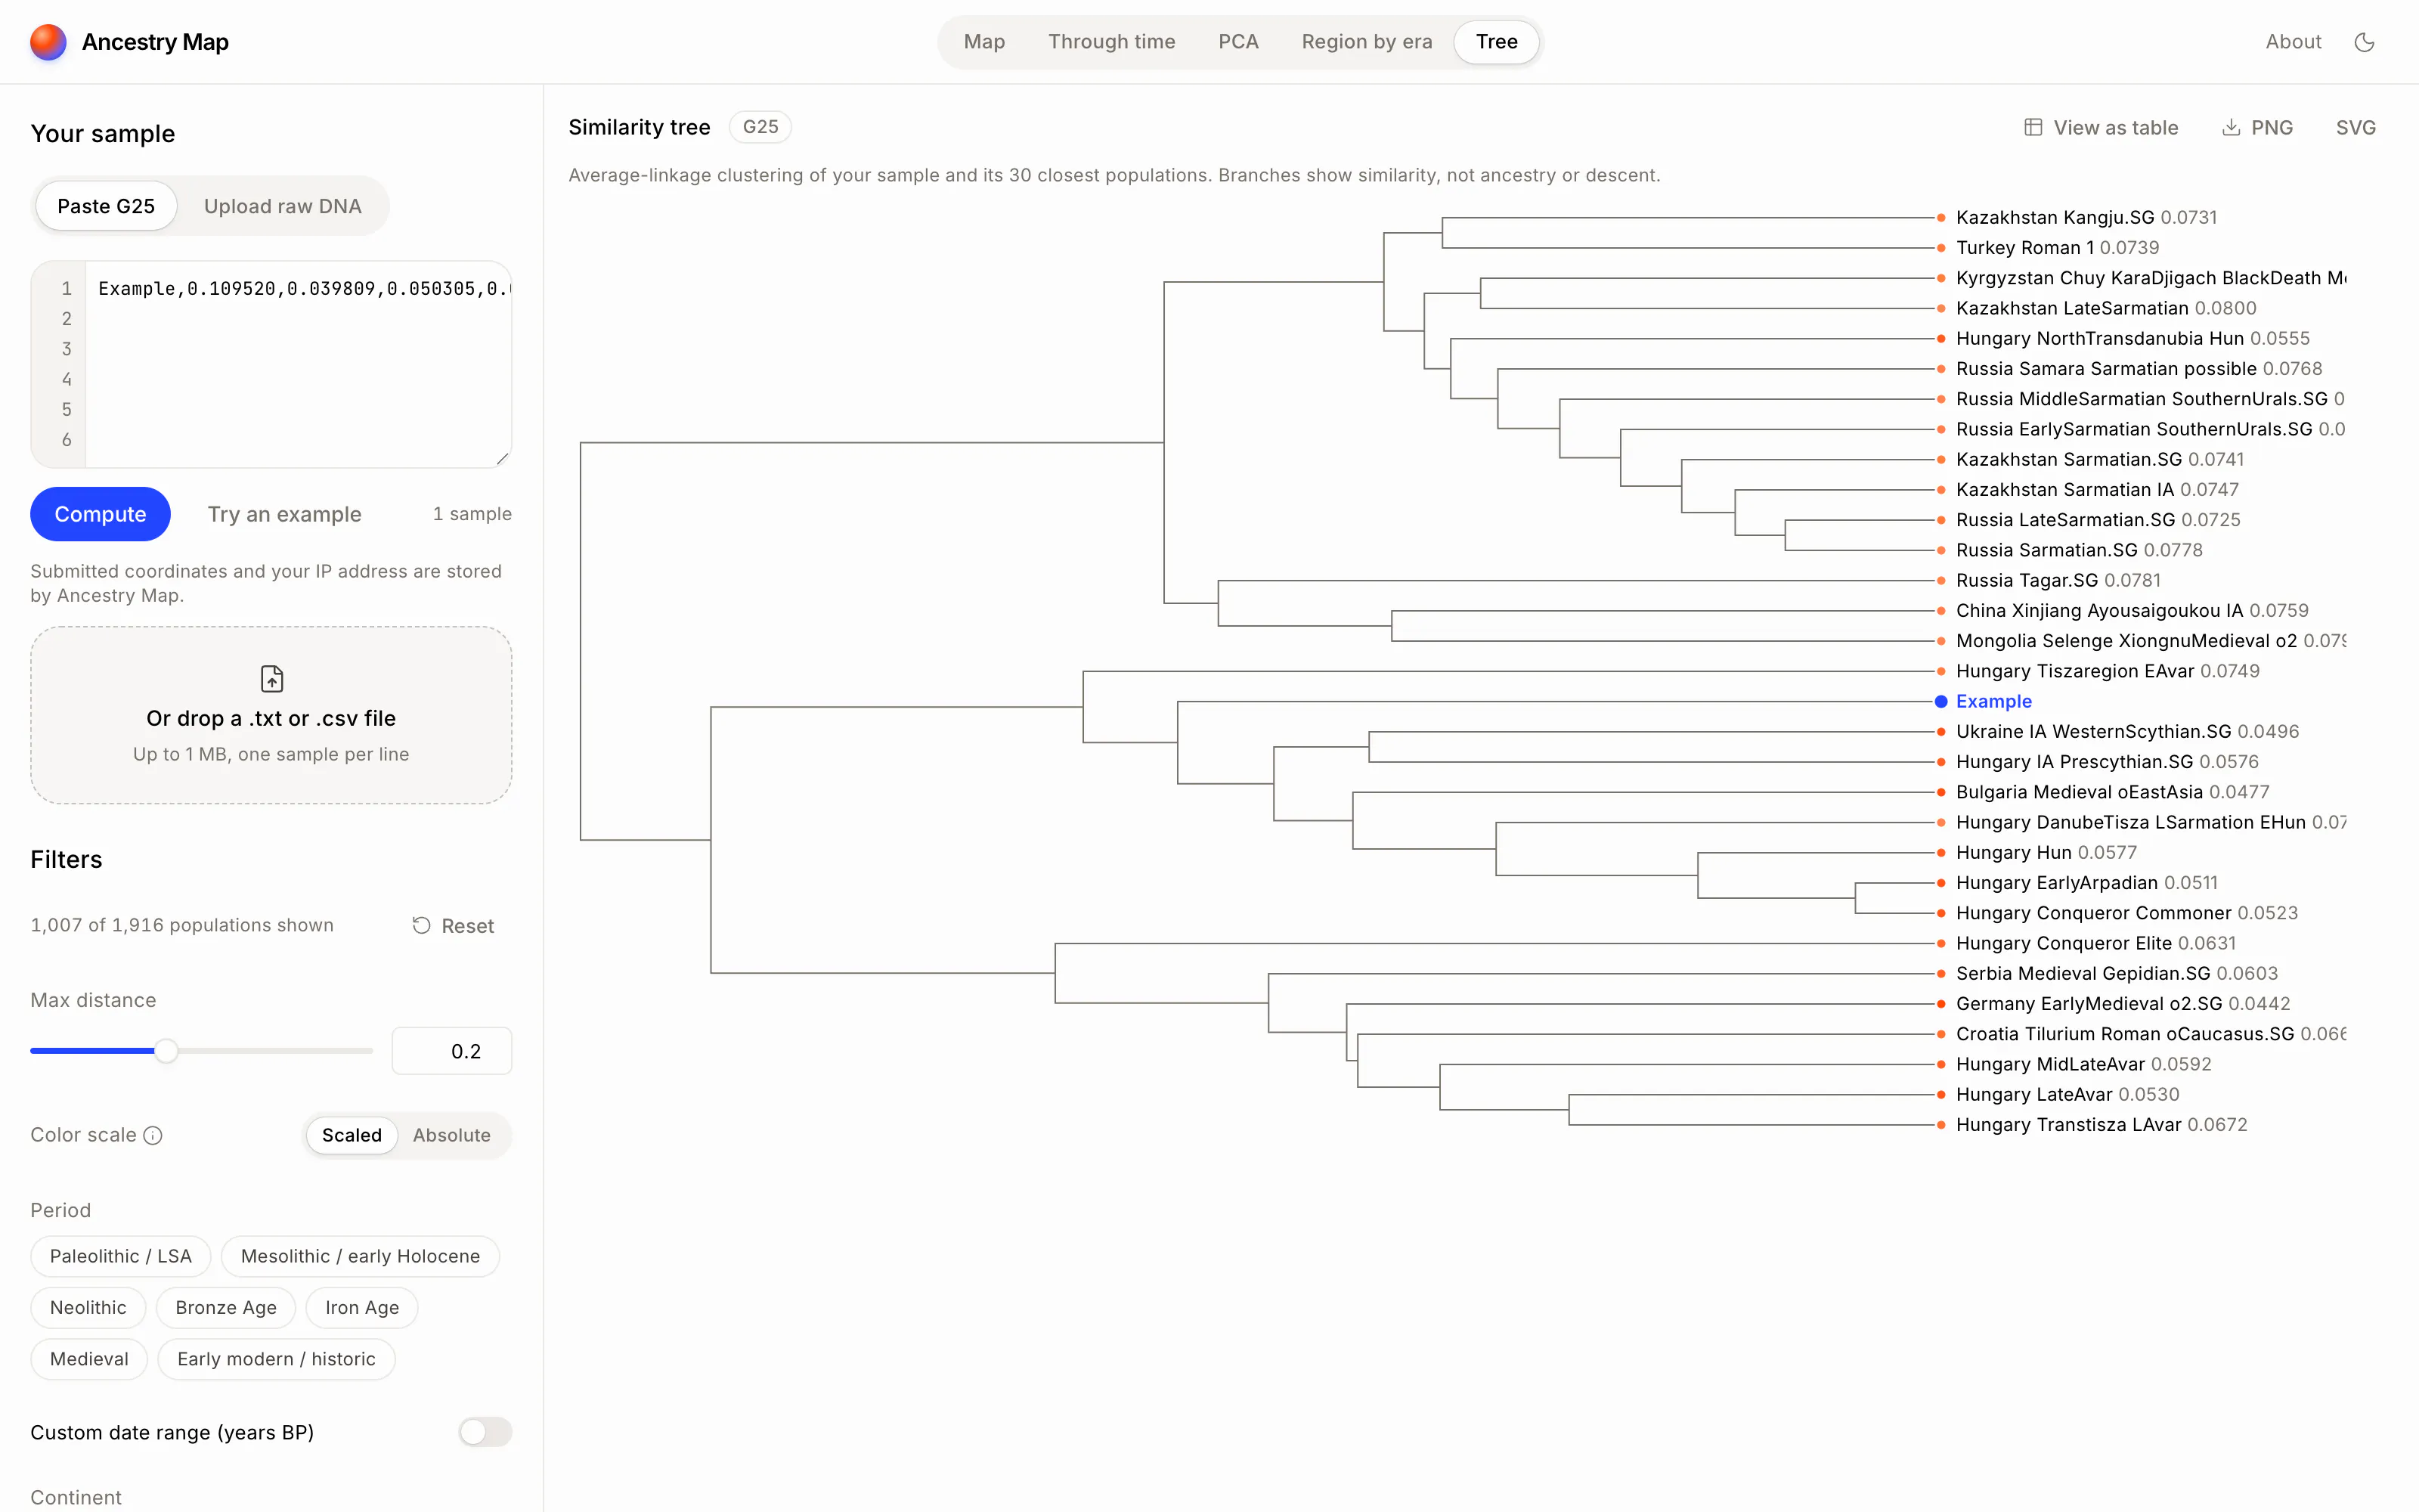Select the Upload raw DNA option
2419x1512 pixels.
tap(283, 206)
